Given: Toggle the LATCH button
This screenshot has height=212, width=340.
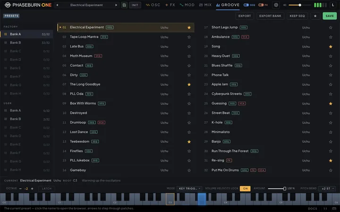Looking at the screenshot, I should point(47,188).
